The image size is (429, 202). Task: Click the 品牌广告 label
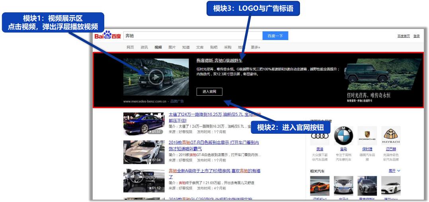pyautogui.click(x=177, y=101)
